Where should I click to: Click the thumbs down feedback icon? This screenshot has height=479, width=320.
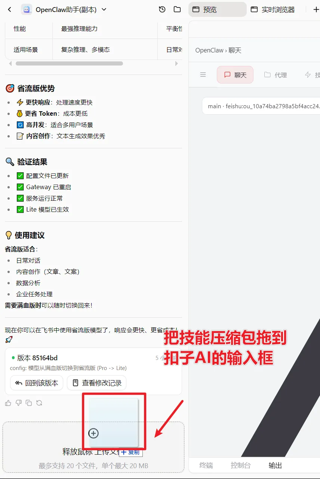tap(19, 403)
